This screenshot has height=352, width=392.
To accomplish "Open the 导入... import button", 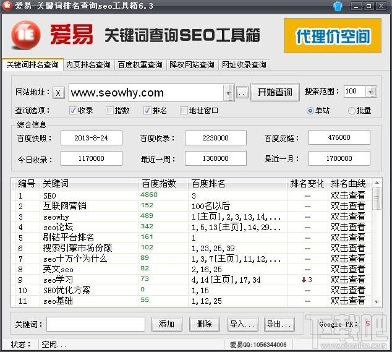I will tap(242, 324).
